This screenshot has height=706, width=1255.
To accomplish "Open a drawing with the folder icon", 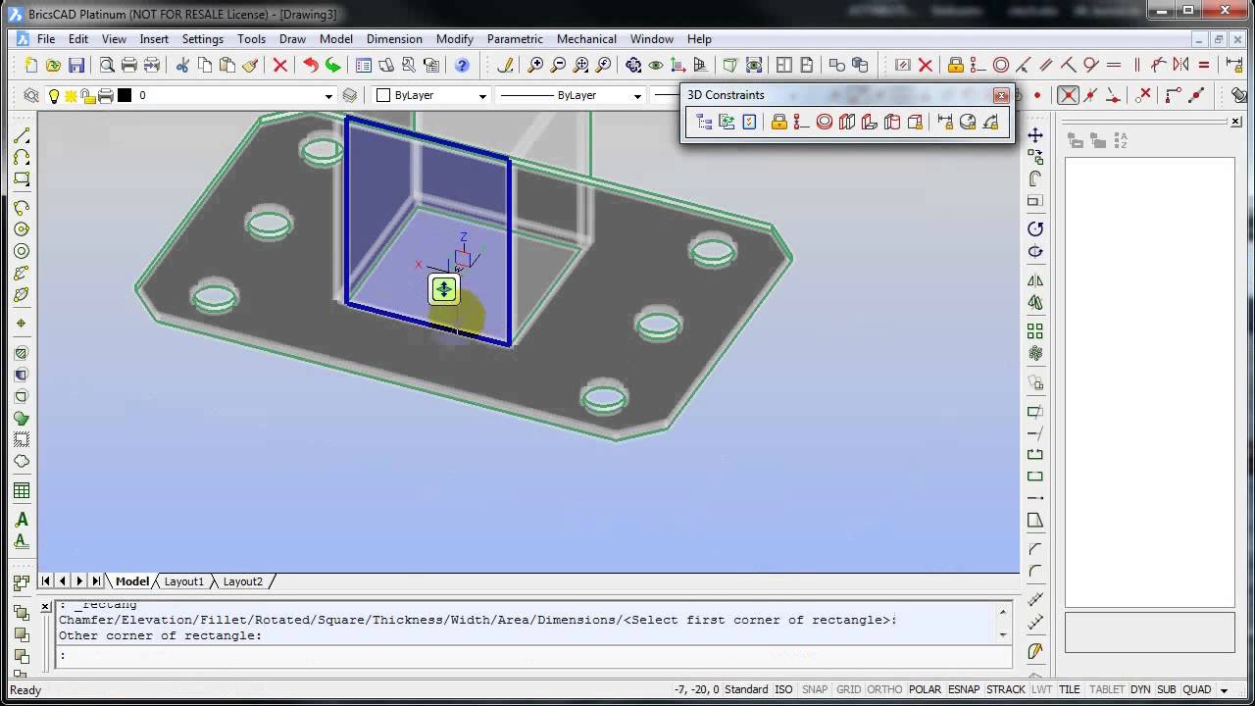I will tap(54, 66).
